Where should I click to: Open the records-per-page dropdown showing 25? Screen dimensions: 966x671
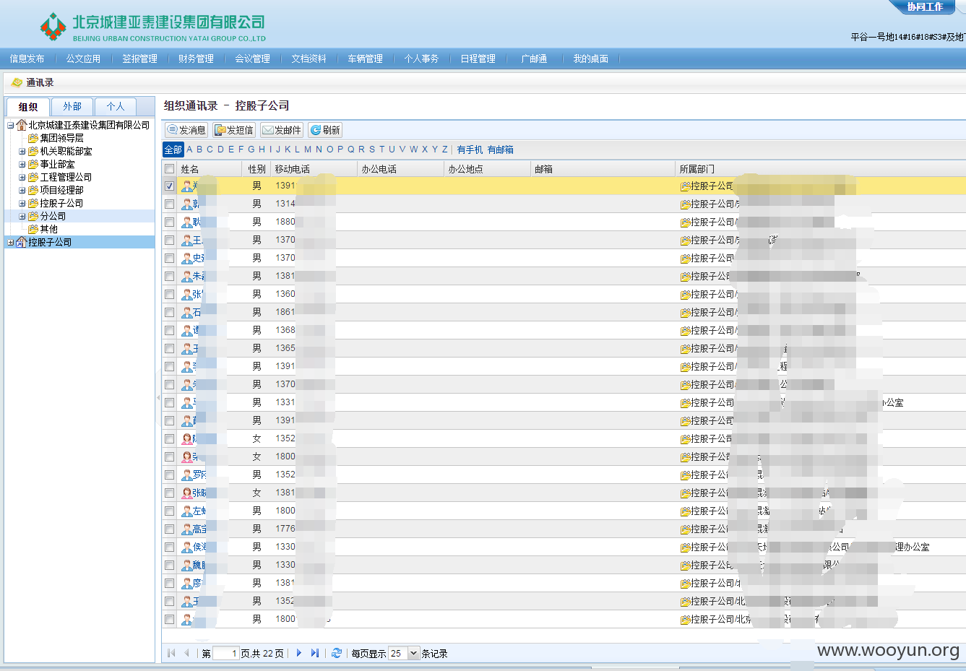[x=414, y=653]
